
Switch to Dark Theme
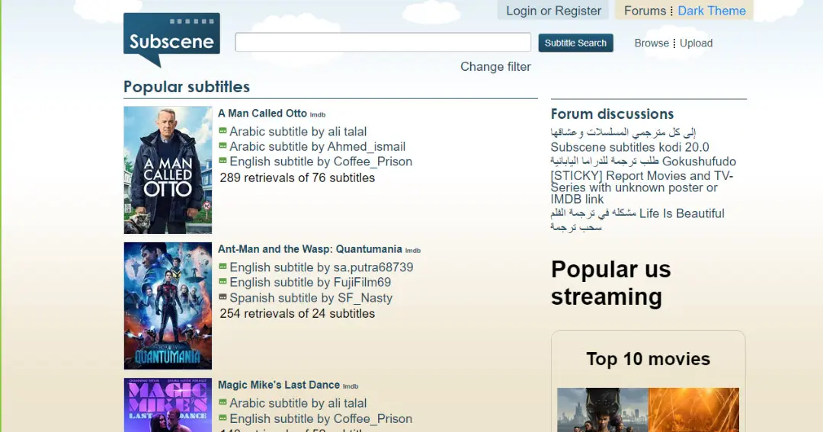[x=712, y=11]
